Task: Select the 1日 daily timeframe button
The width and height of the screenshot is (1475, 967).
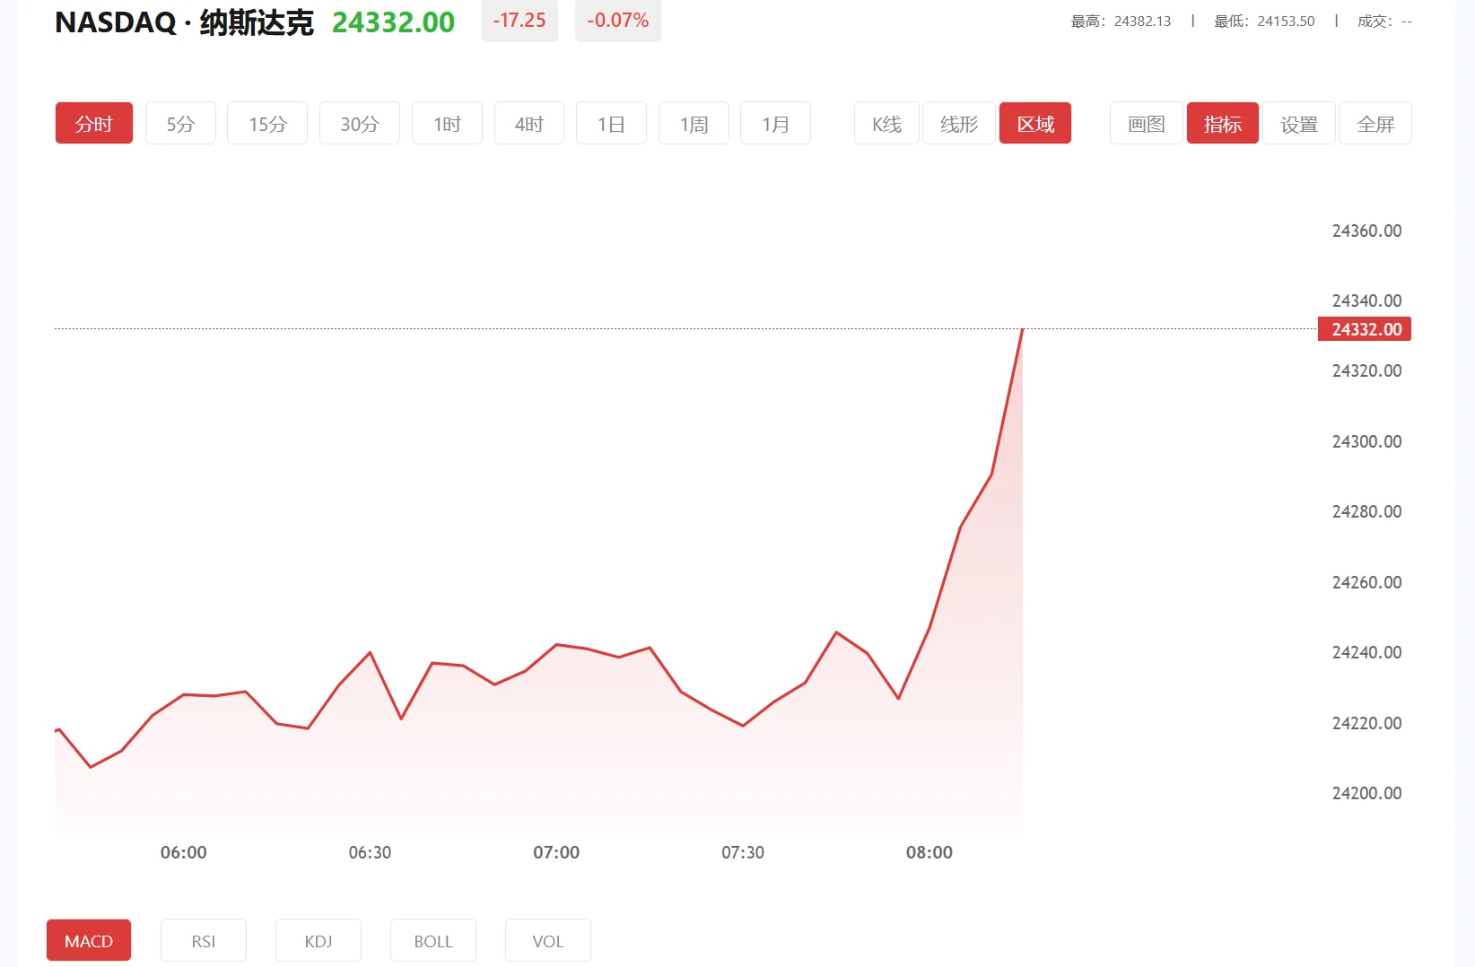Action: click(611, 123)
